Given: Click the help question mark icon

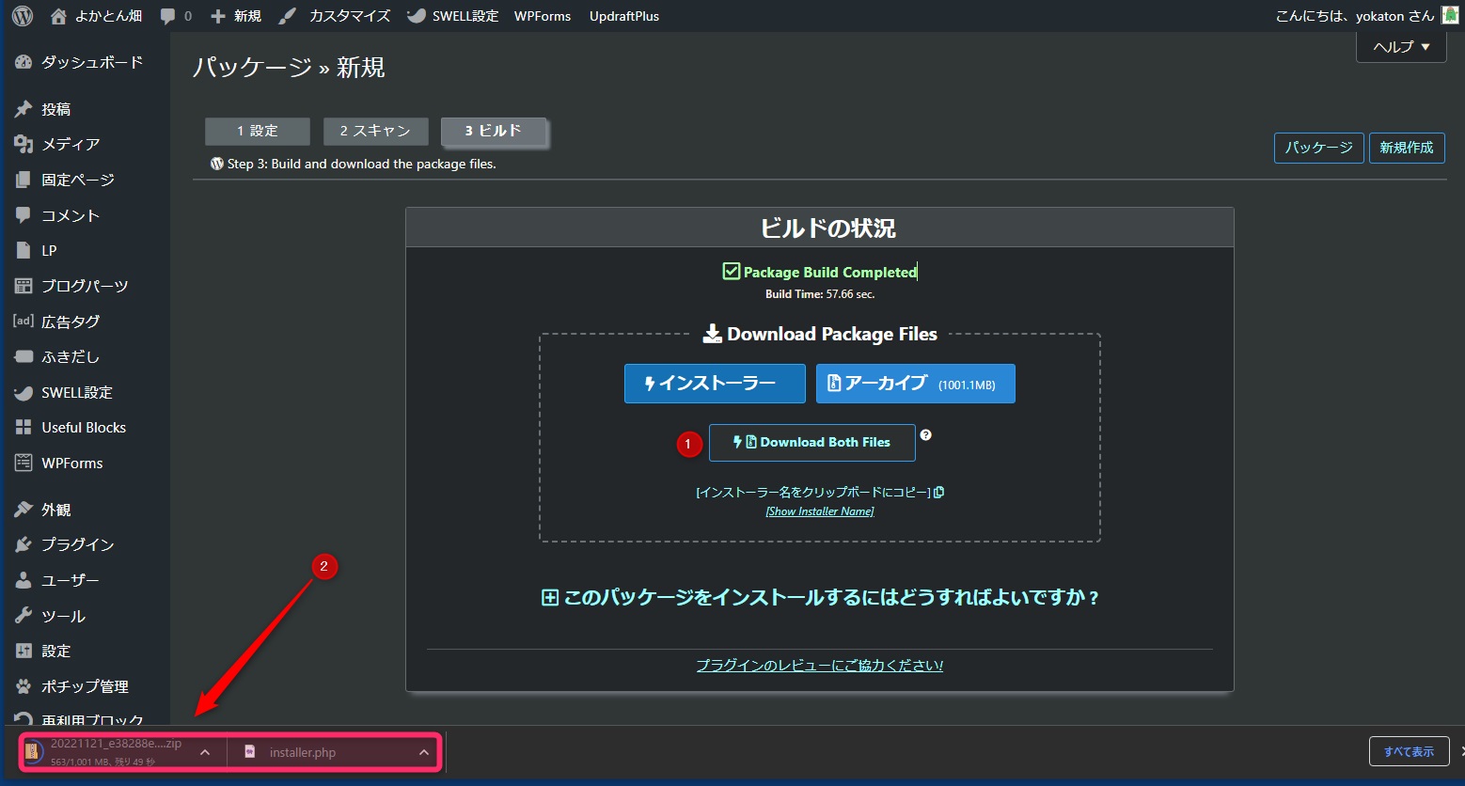Looking at the screenshot, I should tap(925, 435).
